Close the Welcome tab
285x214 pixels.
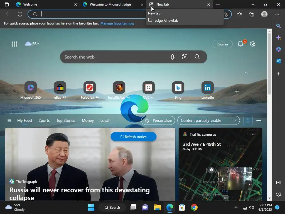click(75, 4)
